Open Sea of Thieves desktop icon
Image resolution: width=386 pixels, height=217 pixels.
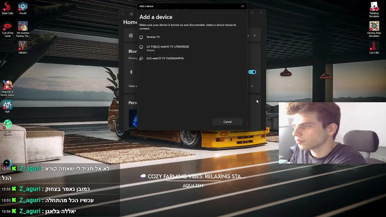pos(8,127)
